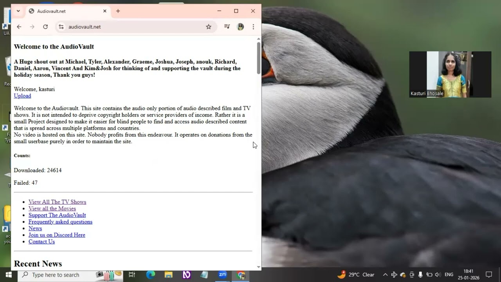Open Join us on Discord Here link
The height and width of the screenshot is (282, 501).
click(57, 235)
